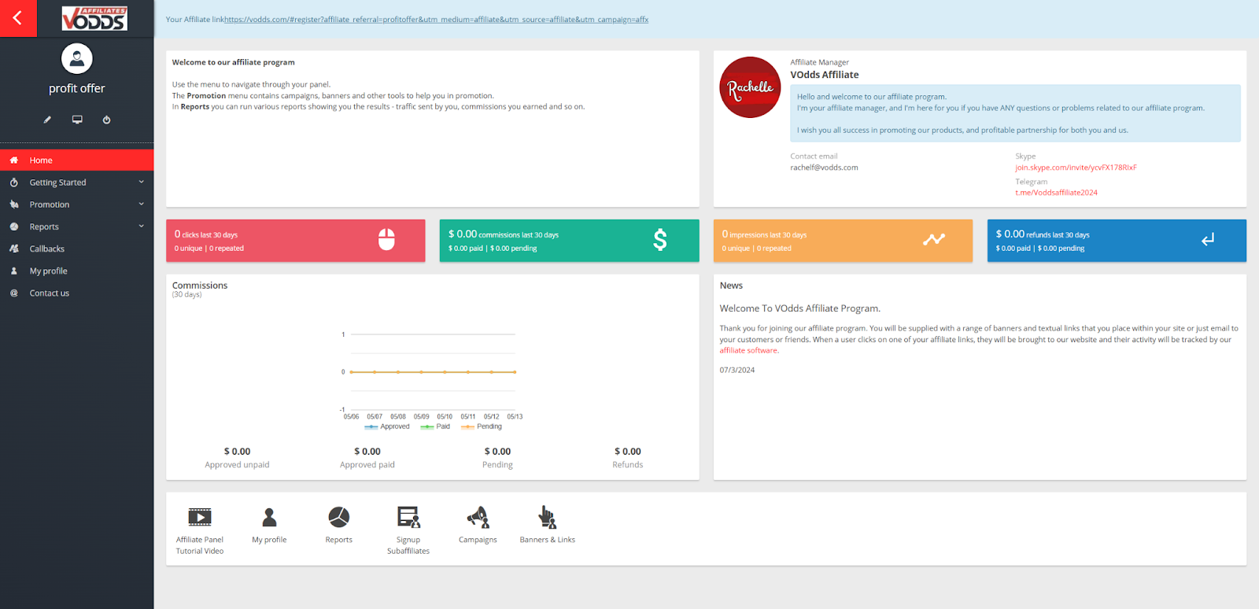Open the VOdds Affiliates logo
Screen dimensions: 1259x609
pyautogui.click(x=94, y=18)
